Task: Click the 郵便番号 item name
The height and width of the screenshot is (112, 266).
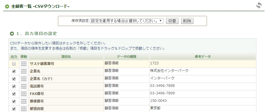Action: pyautogui.click(x=37, y=101)
